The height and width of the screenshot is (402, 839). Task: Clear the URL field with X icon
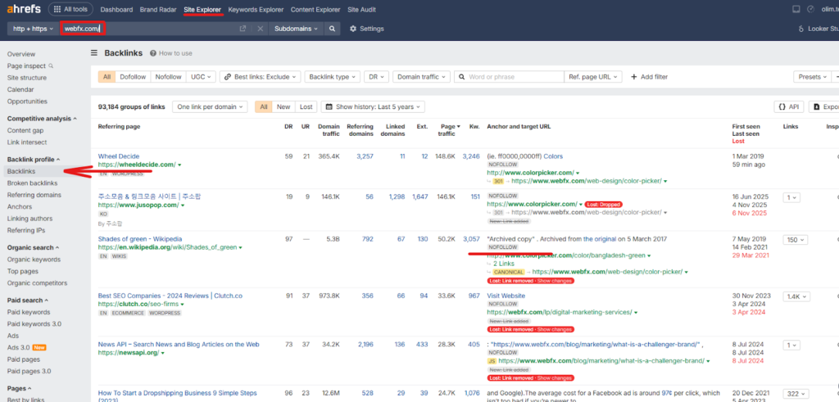click(x=260, y=29)
